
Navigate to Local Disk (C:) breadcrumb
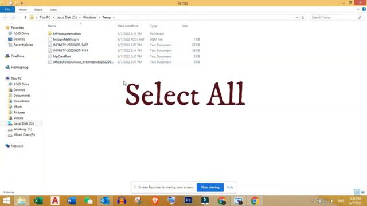[x=67, y=18]
